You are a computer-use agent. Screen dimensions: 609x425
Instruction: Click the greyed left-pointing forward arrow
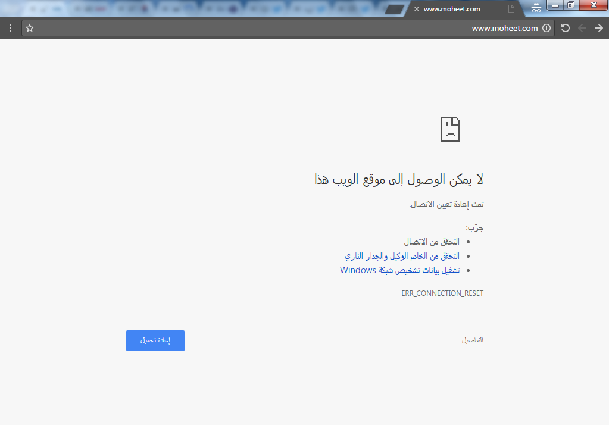point(582,28)
